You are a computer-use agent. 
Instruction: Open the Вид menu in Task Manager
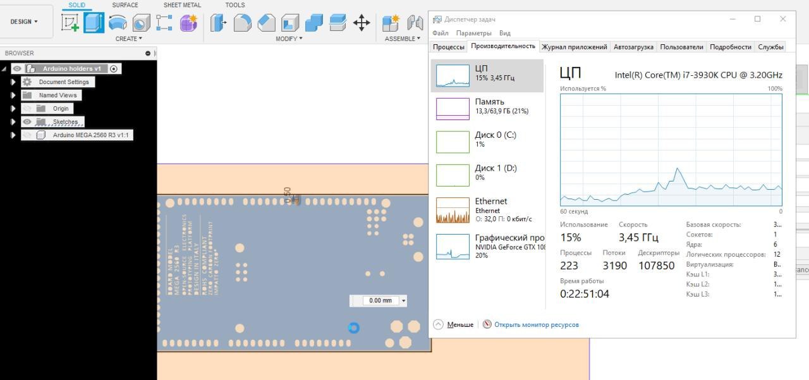[x=504, y=33]
